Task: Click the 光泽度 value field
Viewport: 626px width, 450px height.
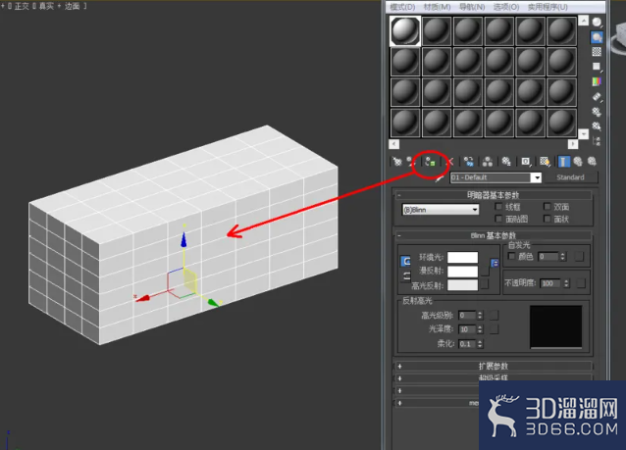Action: 467,329
